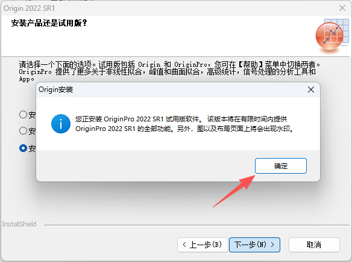The height and width of the screenshot is (262, 352).
Task: Click the Origin 2022 SR1 window title
Action: pyautogui.click(x=29, y=8)
